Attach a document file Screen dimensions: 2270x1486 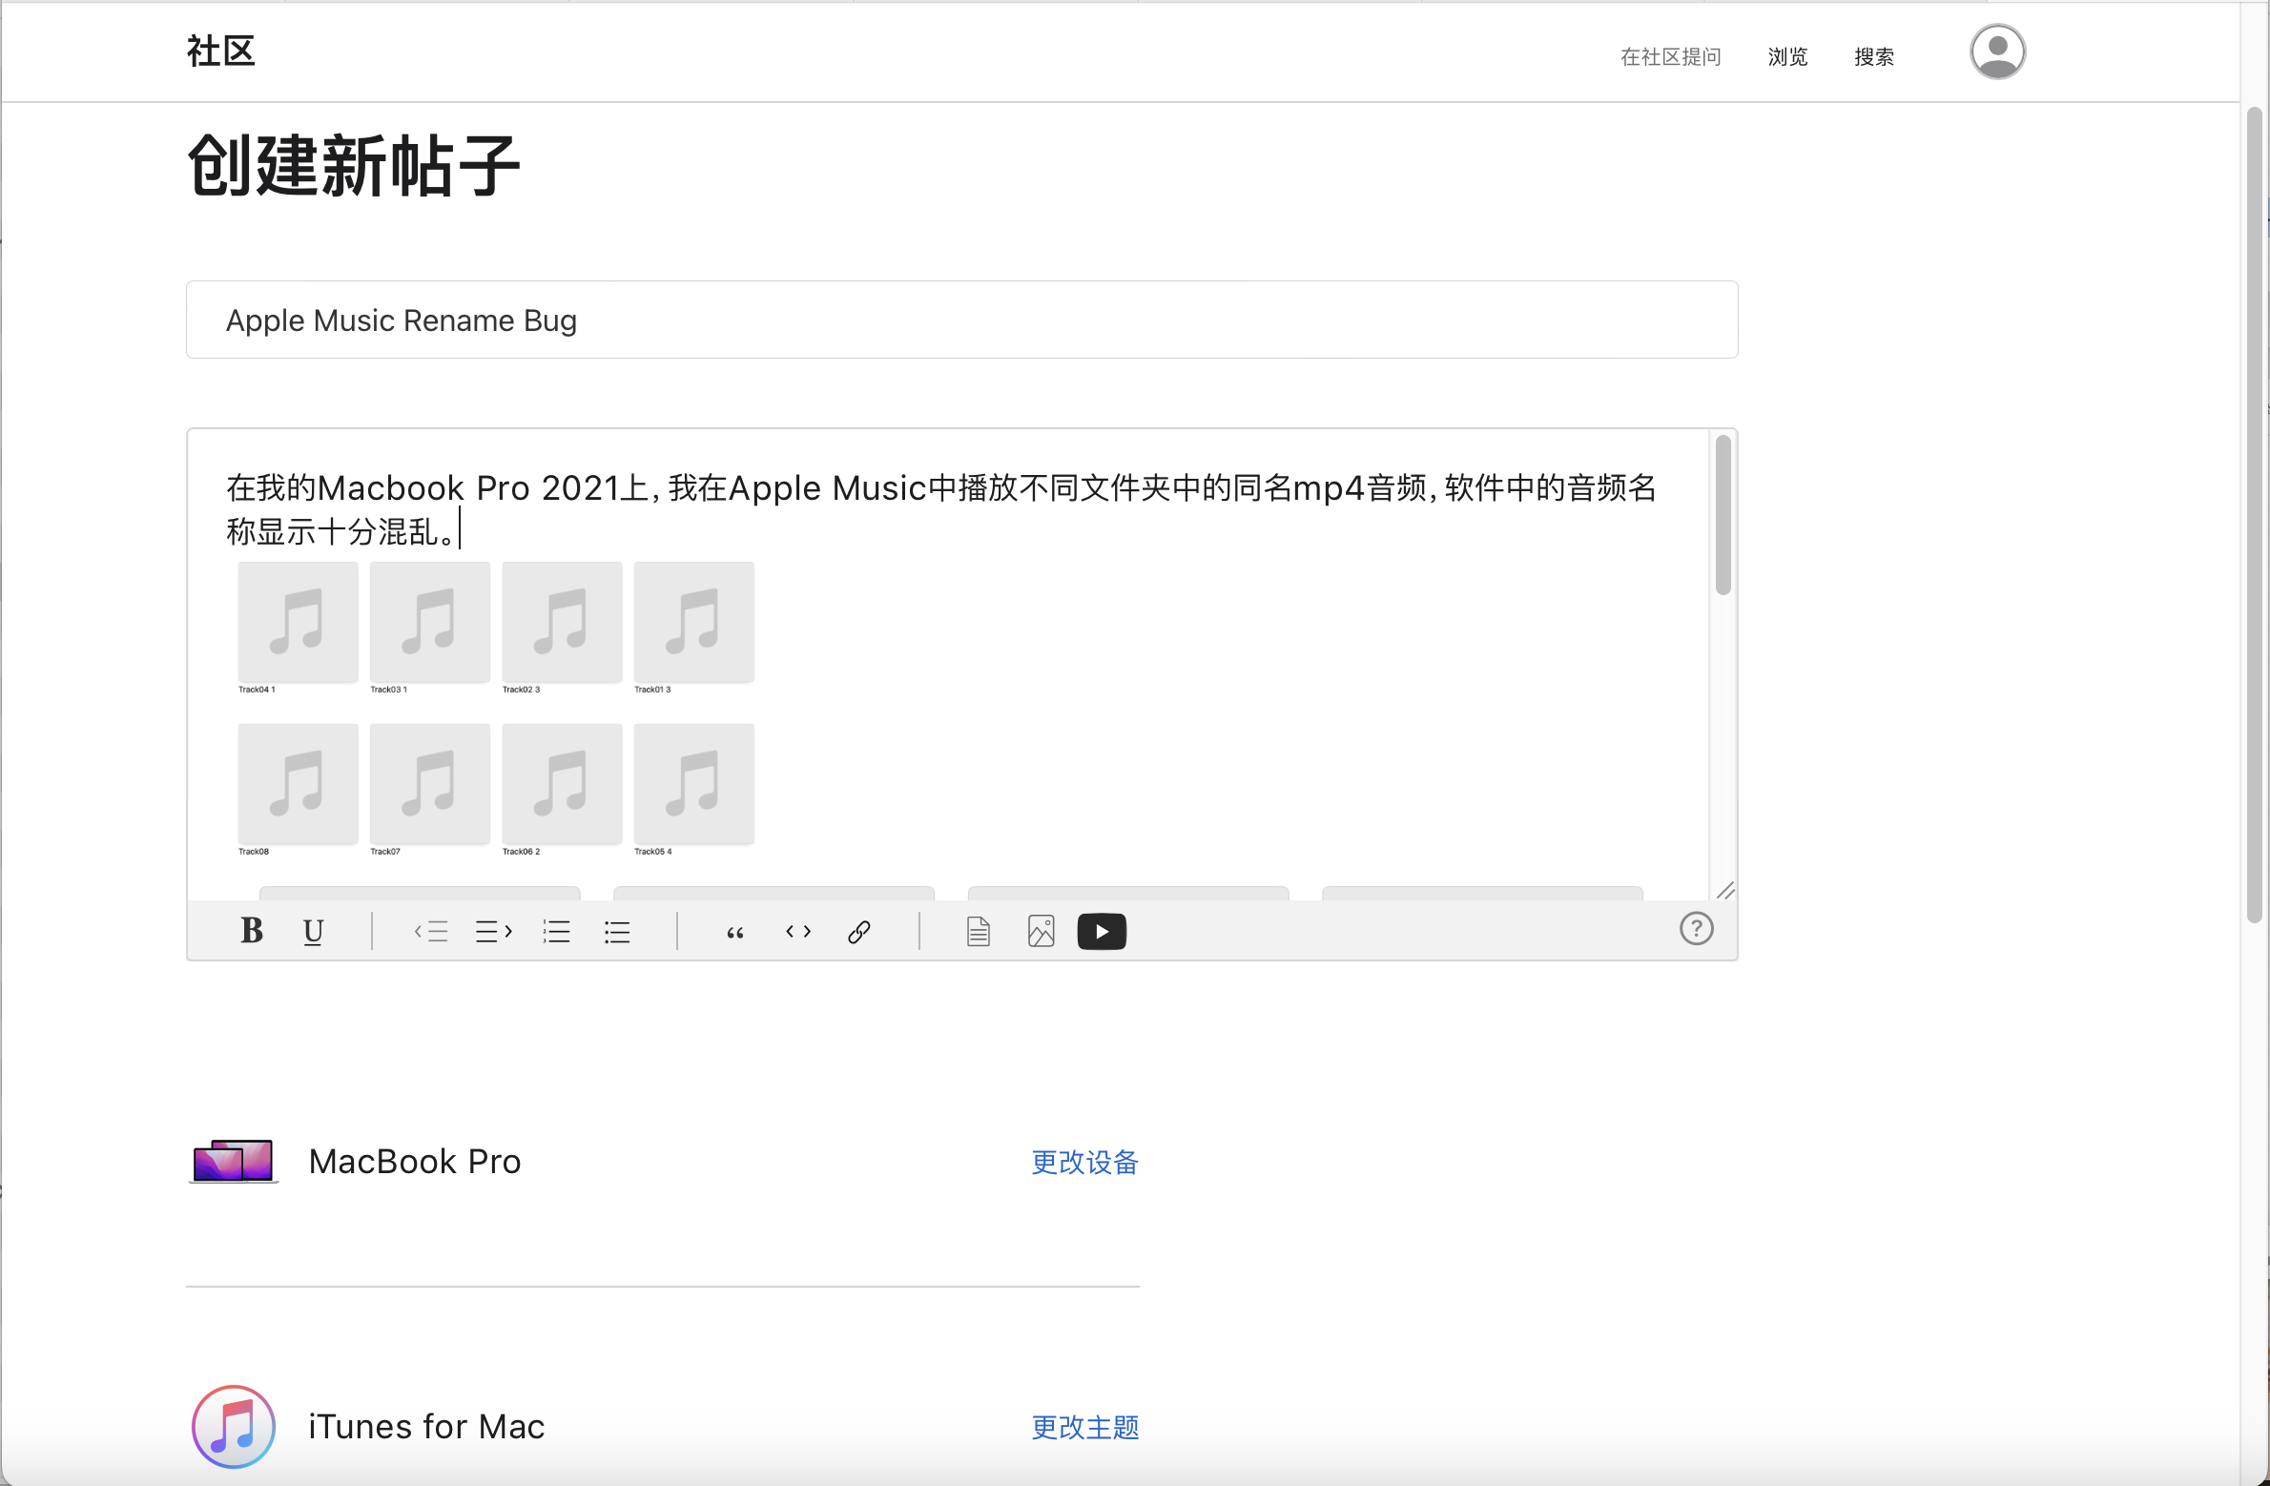[978, 931]
